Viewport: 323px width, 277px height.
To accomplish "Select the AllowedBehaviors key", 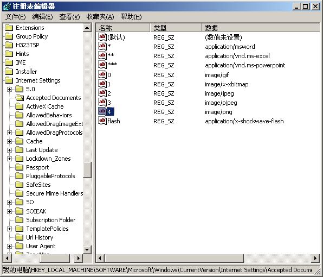I will pyautogui.click(x=49, y=115).
